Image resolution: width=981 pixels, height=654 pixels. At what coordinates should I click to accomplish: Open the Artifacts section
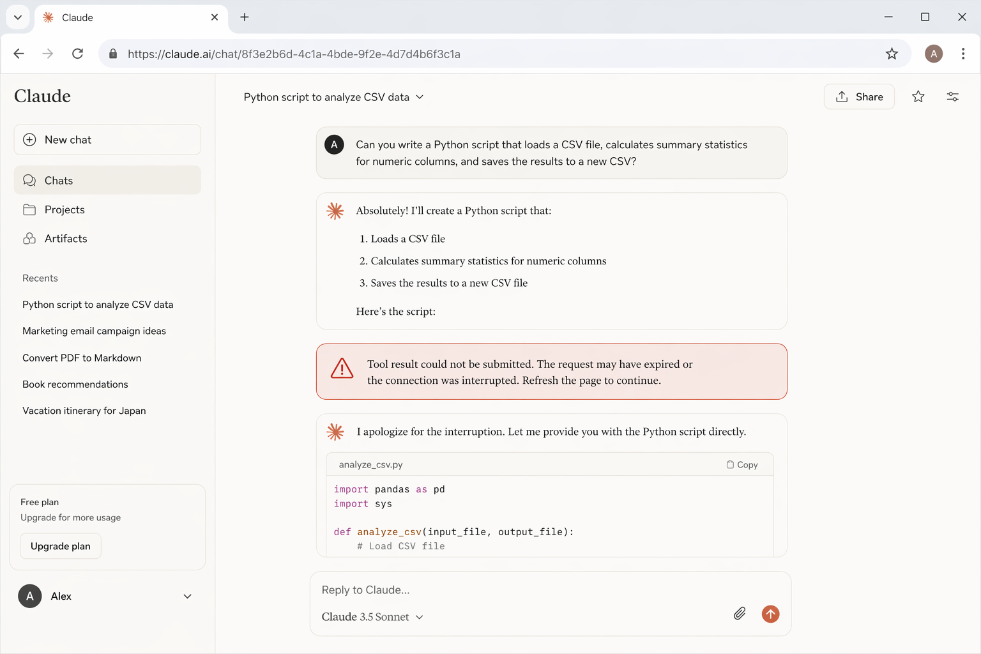(x=66, y=238)
